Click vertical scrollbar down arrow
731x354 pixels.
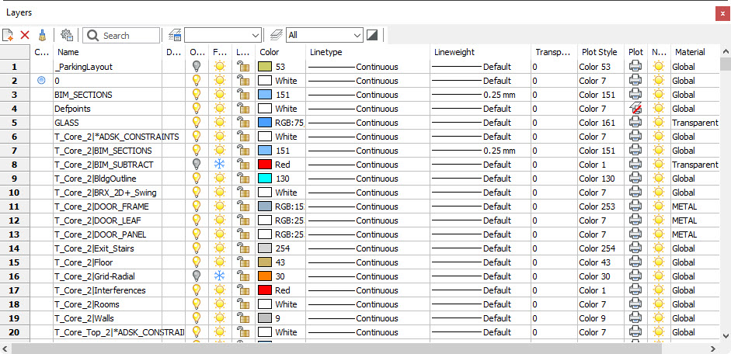(x=726, y=335)
